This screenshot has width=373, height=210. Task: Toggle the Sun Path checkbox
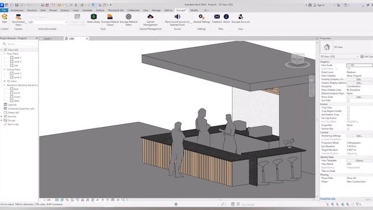(349, 101)
